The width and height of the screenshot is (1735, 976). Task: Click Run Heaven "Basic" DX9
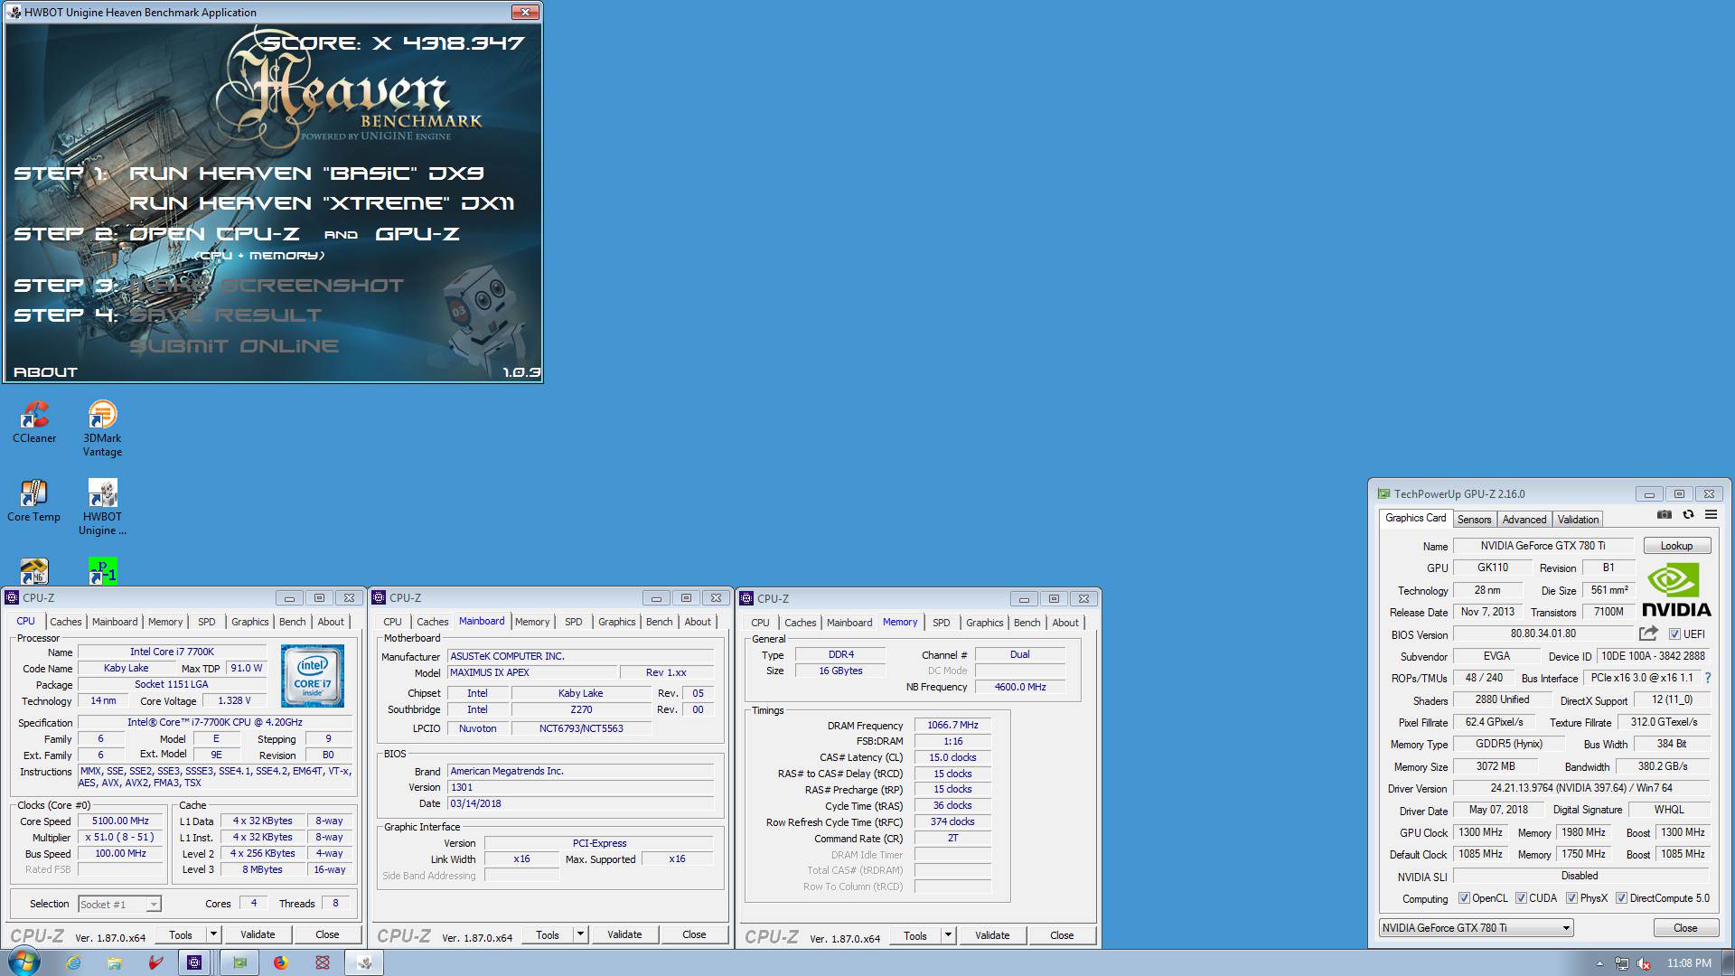pyautogui.click(x=307, y=174)
